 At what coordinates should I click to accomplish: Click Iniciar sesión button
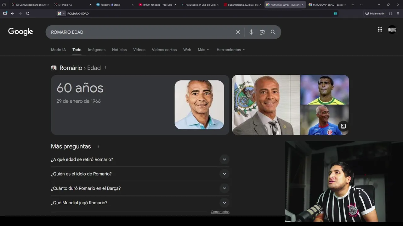tap(375, 13)
